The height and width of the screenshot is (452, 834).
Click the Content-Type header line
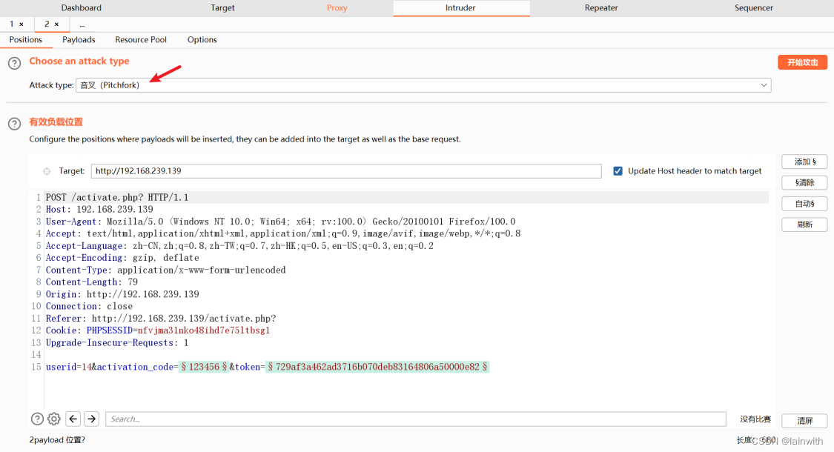[165, 270]
